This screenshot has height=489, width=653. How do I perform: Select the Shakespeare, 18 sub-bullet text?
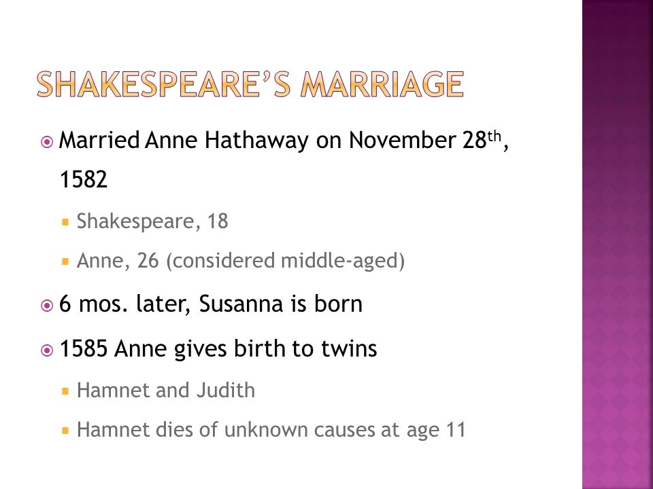point(152,221)
